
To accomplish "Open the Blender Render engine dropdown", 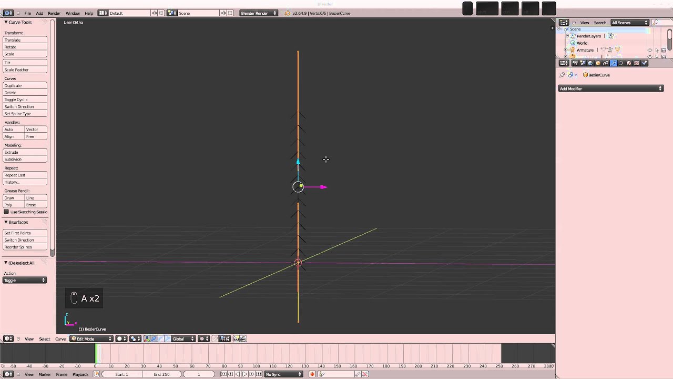I will pyautogui.click(x=258, y=13).
